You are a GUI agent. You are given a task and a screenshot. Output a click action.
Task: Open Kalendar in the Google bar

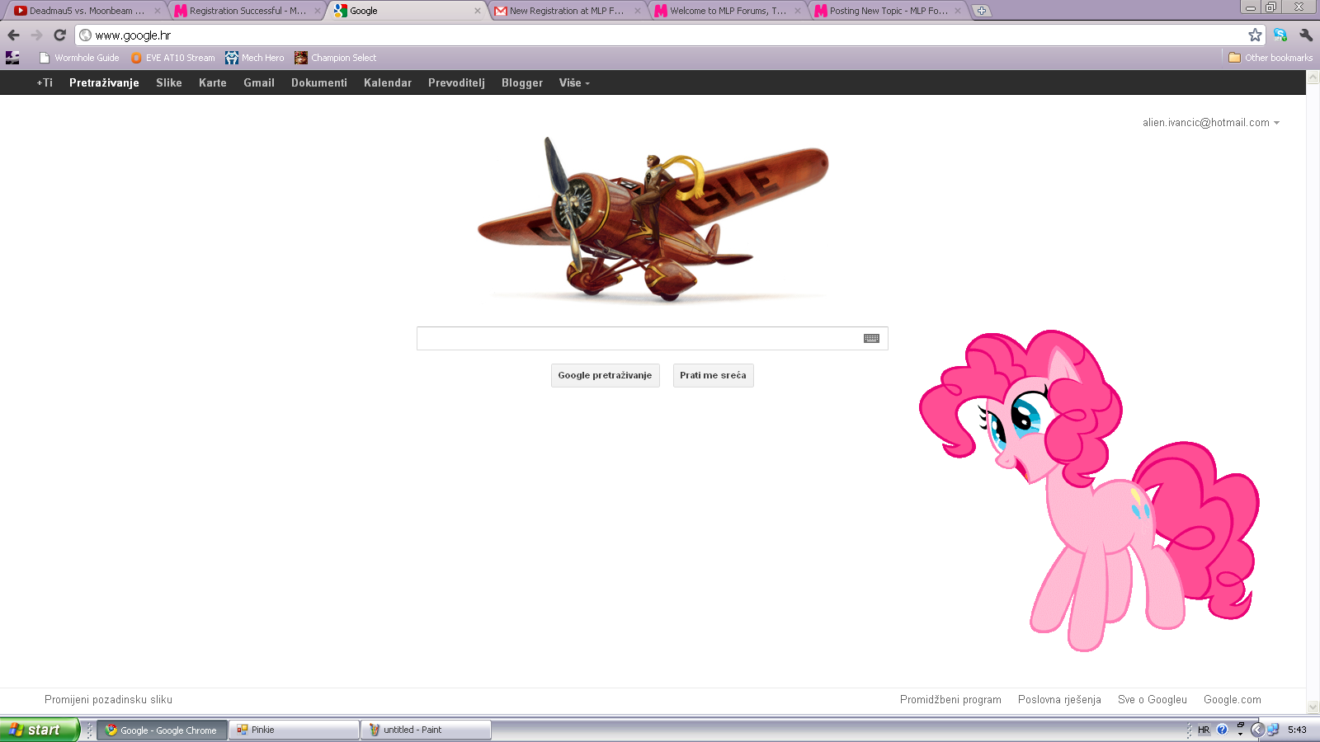388,82
